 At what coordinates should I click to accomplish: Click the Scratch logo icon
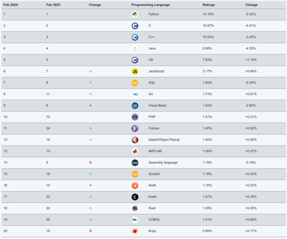(135, 174)
